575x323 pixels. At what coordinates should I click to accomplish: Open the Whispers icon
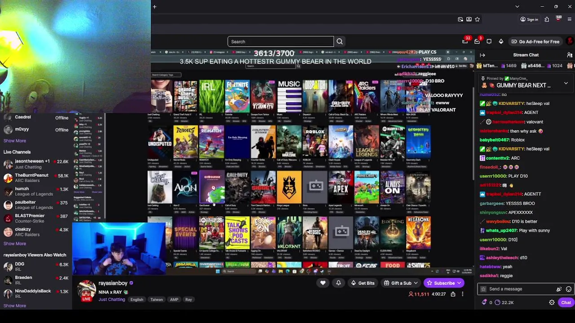(489, 42)
